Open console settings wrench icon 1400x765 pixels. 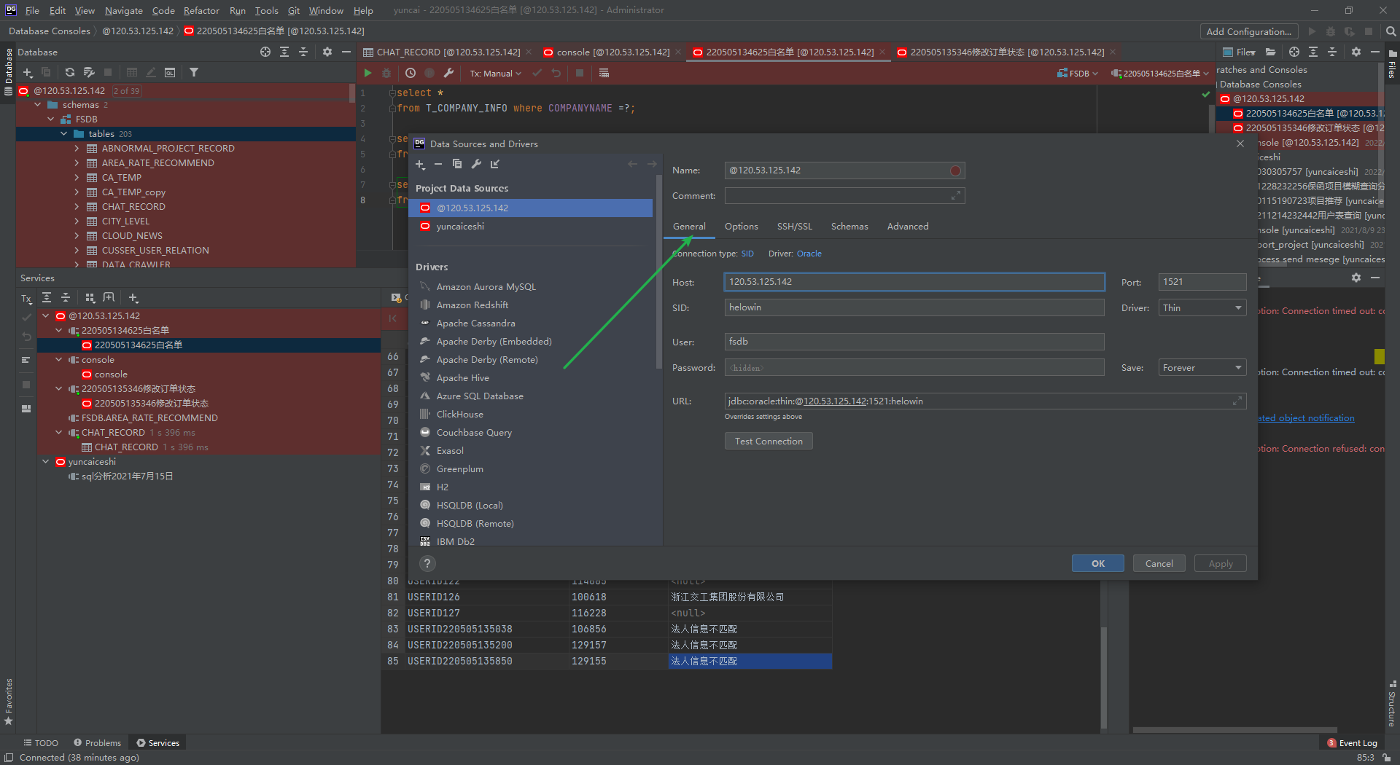(448, 74)
